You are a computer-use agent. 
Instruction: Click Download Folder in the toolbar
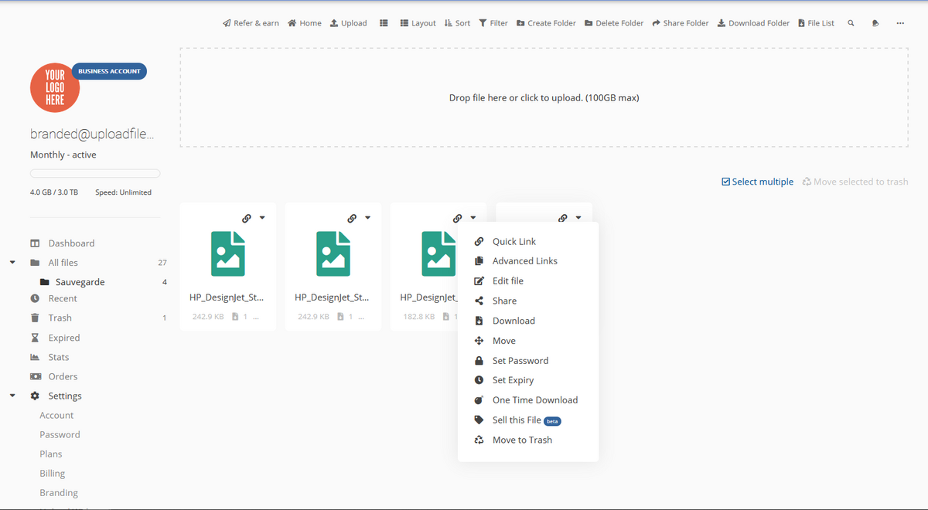coord(753,23)
